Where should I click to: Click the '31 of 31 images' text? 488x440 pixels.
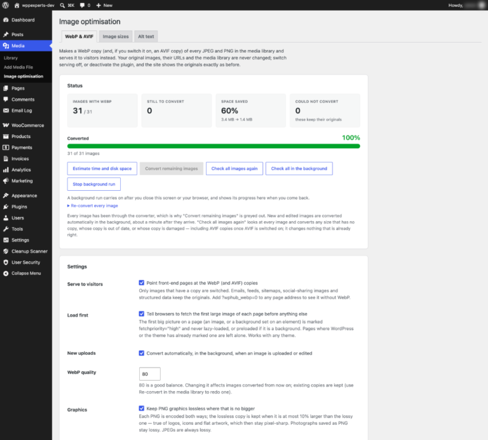pos(83,153)
